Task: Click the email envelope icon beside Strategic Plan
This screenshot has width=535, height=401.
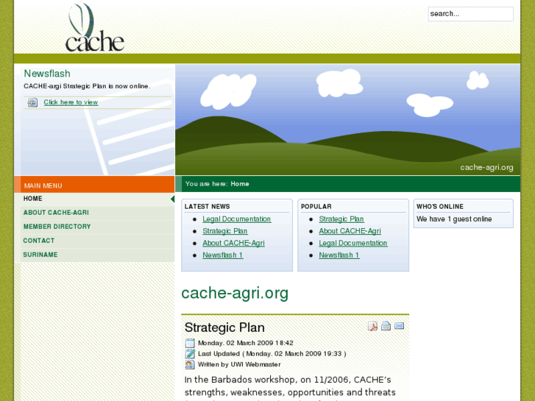Action: pos(399,326)
